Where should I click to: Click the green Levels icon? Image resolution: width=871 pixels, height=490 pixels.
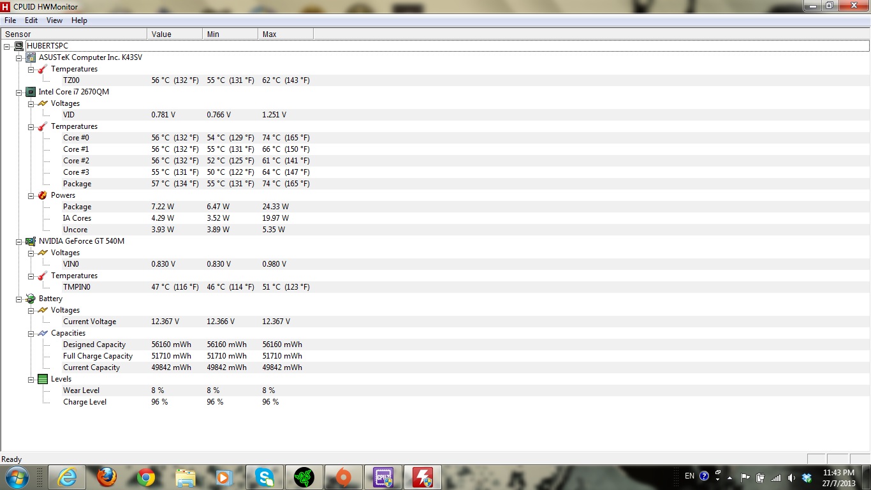[x=43, y=379]
